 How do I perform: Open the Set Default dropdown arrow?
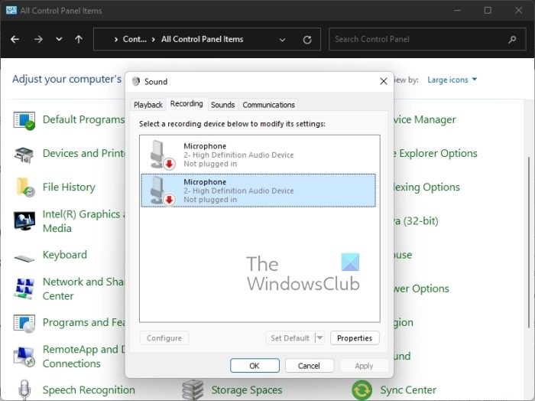point(319,337)
